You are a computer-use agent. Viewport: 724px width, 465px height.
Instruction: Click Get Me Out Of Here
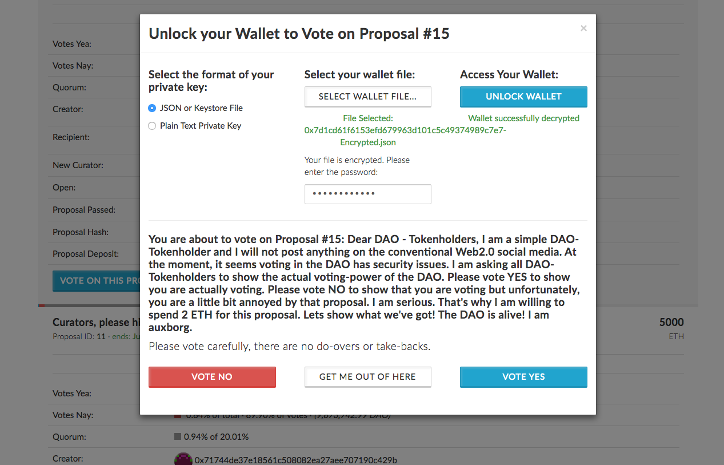(x=367, y=377)
